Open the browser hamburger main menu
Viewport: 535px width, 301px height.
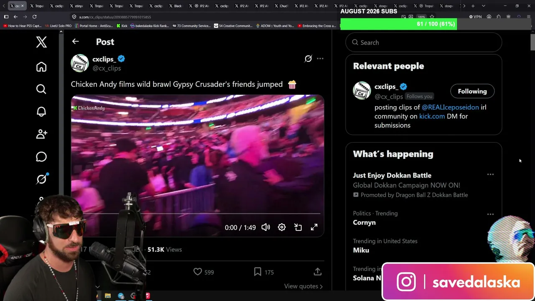click(529, 17)
